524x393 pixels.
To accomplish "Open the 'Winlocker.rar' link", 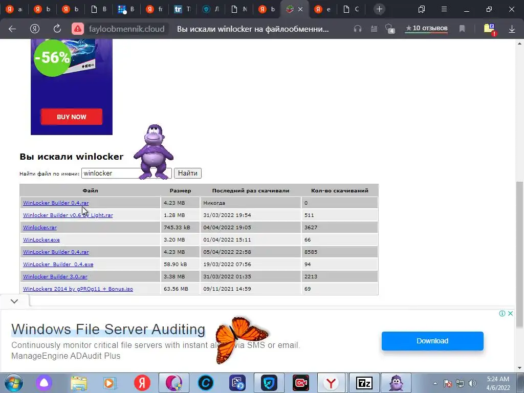I will pyautogui.click(x=40, y=228).
